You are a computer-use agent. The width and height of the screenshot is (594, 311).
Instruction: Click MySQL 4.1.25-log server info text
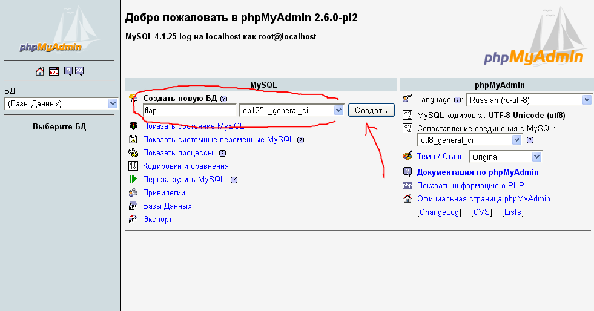coord(221,37)
